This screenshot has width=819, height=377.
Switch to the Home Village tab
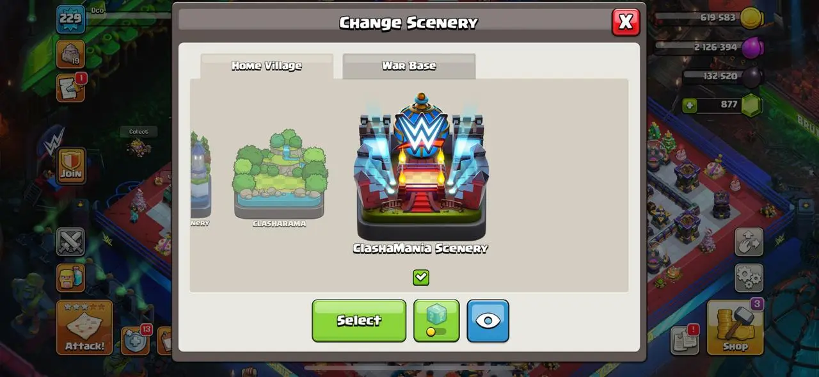click(267, 66)
